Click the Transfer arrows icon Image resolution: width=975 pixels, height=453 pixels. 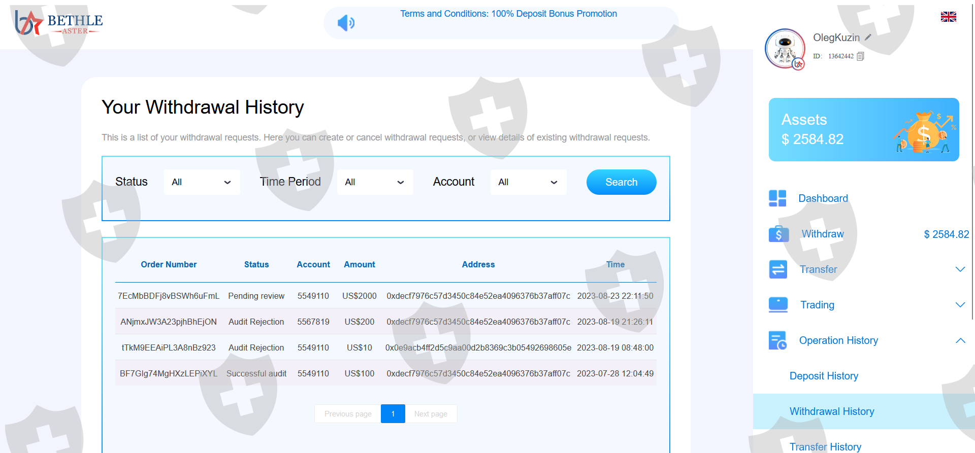(778, 269)
